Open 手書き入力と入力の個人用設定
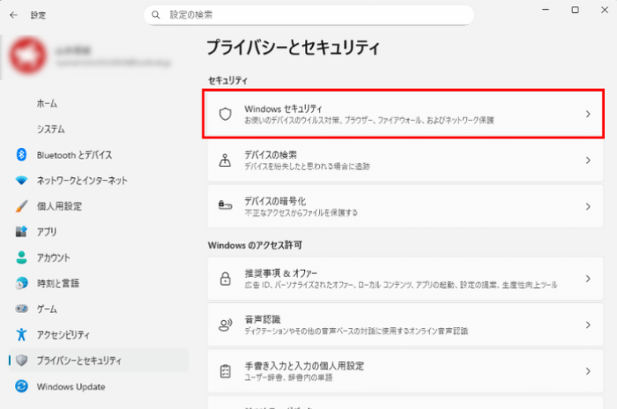Screen dimensions: 617x409 tap(405, 371)
